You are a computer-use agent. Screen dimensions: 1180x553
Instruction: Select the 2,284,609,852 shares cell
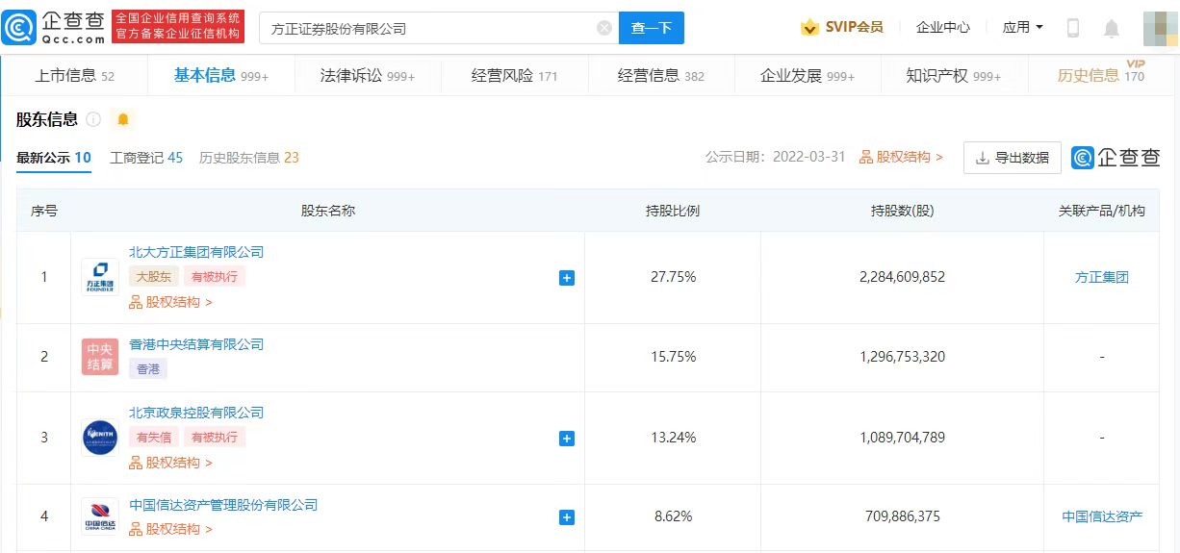point(902,277)
